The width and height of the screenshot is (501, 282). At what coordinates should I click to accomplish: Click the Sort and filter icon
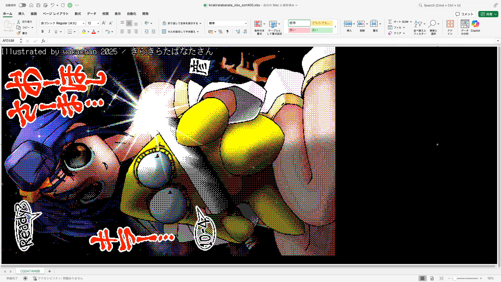418,24
